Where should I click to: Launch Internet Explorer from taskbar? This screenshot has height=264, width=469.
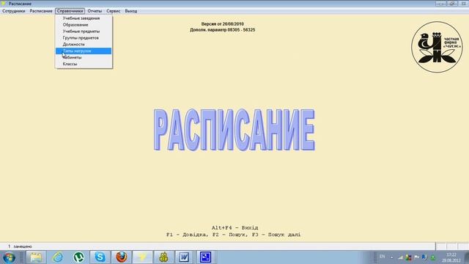tap(57, 257)
